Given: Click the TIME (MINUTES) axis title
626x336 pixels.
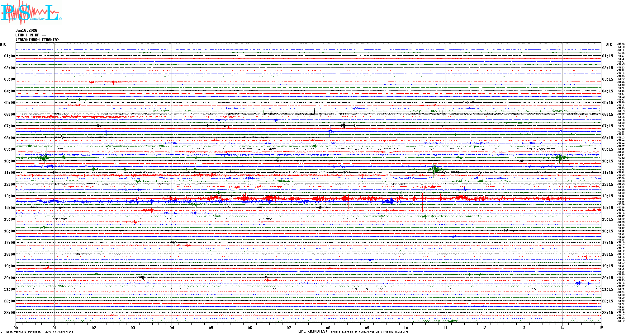Looking at the screenshot, I should click(x=312, y=331).
